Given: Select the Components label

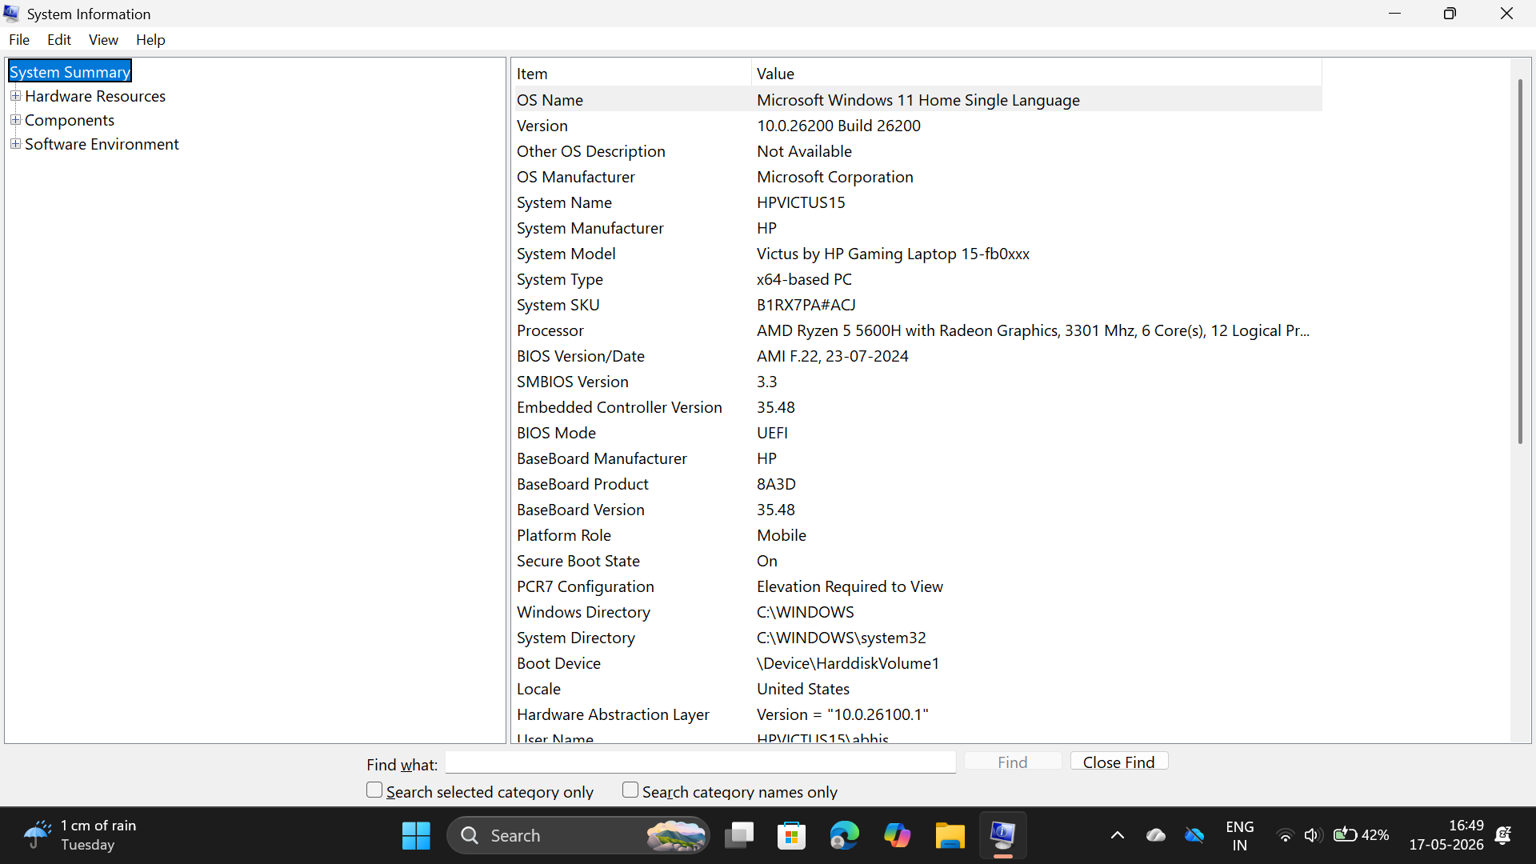Looking at the screenshot, I should coord(70,120).
